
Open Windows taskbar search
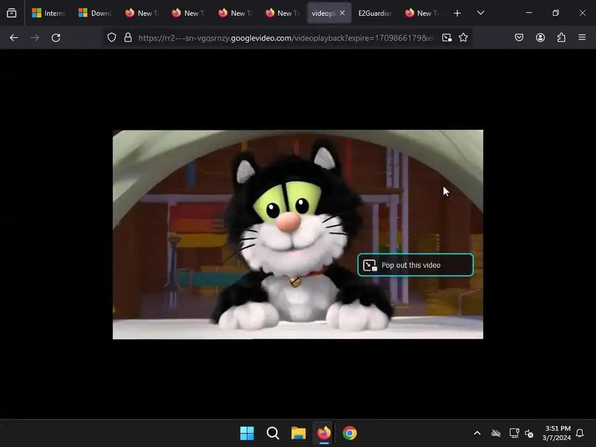[272, 433]
